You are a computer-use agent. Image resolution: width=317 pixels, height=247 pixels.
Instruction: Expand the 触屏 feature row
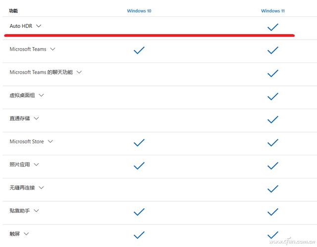26,234
